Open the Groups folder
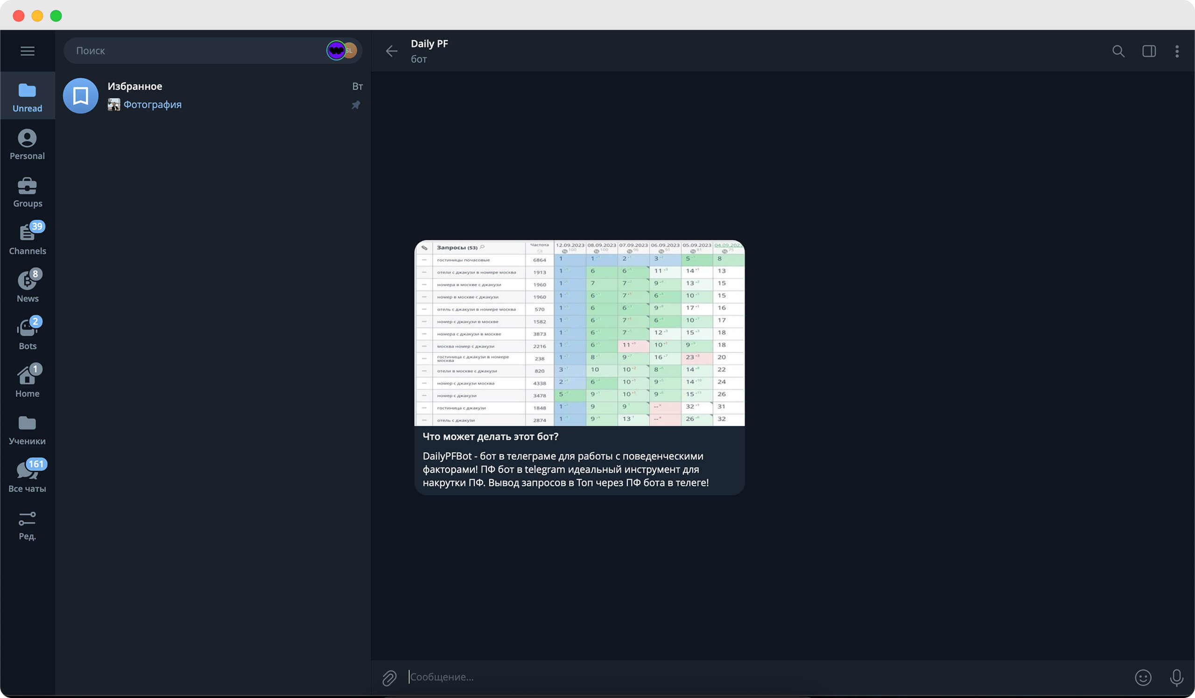 click(x=27, y=192)
